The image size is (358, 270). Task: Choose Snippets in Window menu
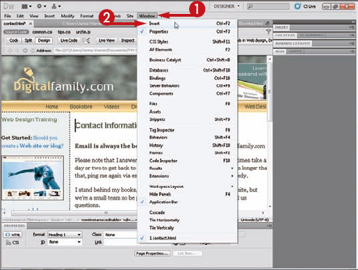pos(187,120)
